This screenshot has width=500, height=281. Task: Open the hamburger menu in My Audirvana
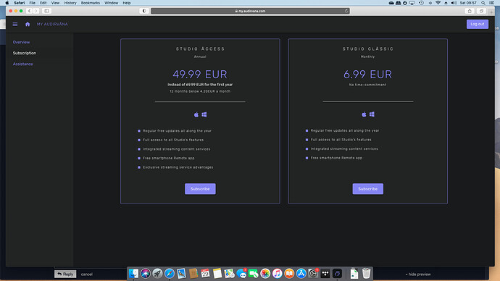click(15, 24)
